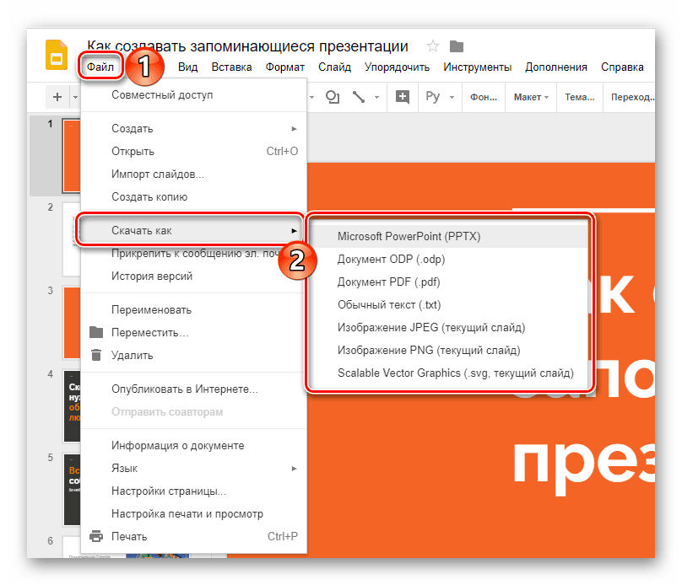The height and width of the screenshot is (585, 682).
Task: Choose Опубликовать в Интернете... entry
Action: [x=193, y=389]
